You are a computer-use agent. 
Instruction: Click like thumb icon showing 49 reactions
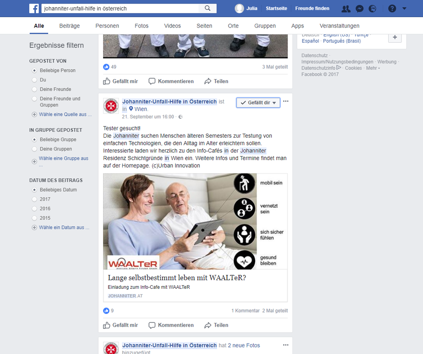[106, 67]
